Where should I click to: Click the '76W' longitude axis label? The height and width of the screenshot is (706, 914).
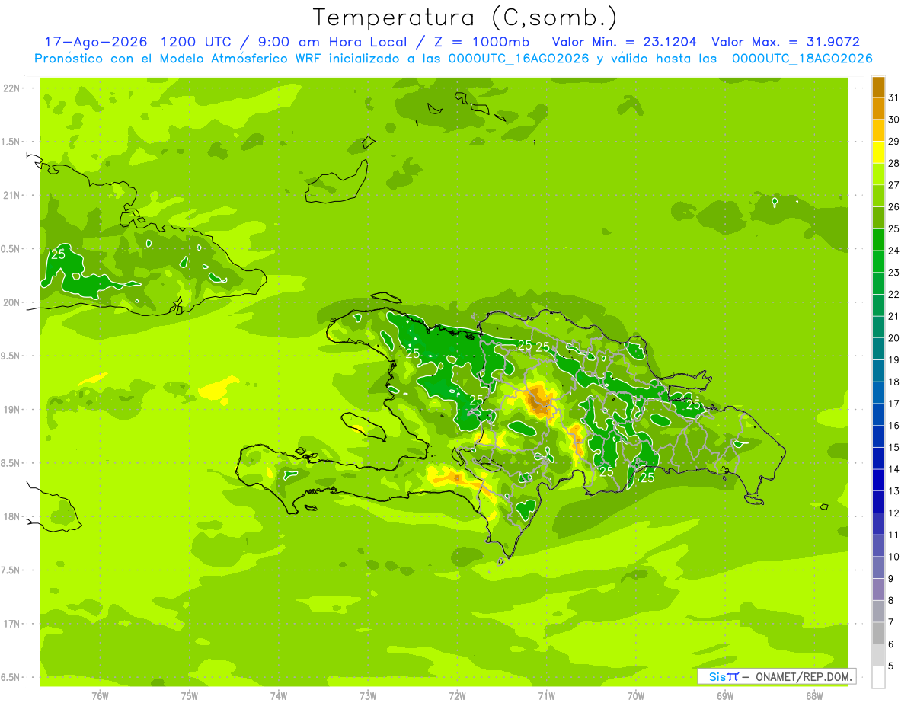point(100,697)
